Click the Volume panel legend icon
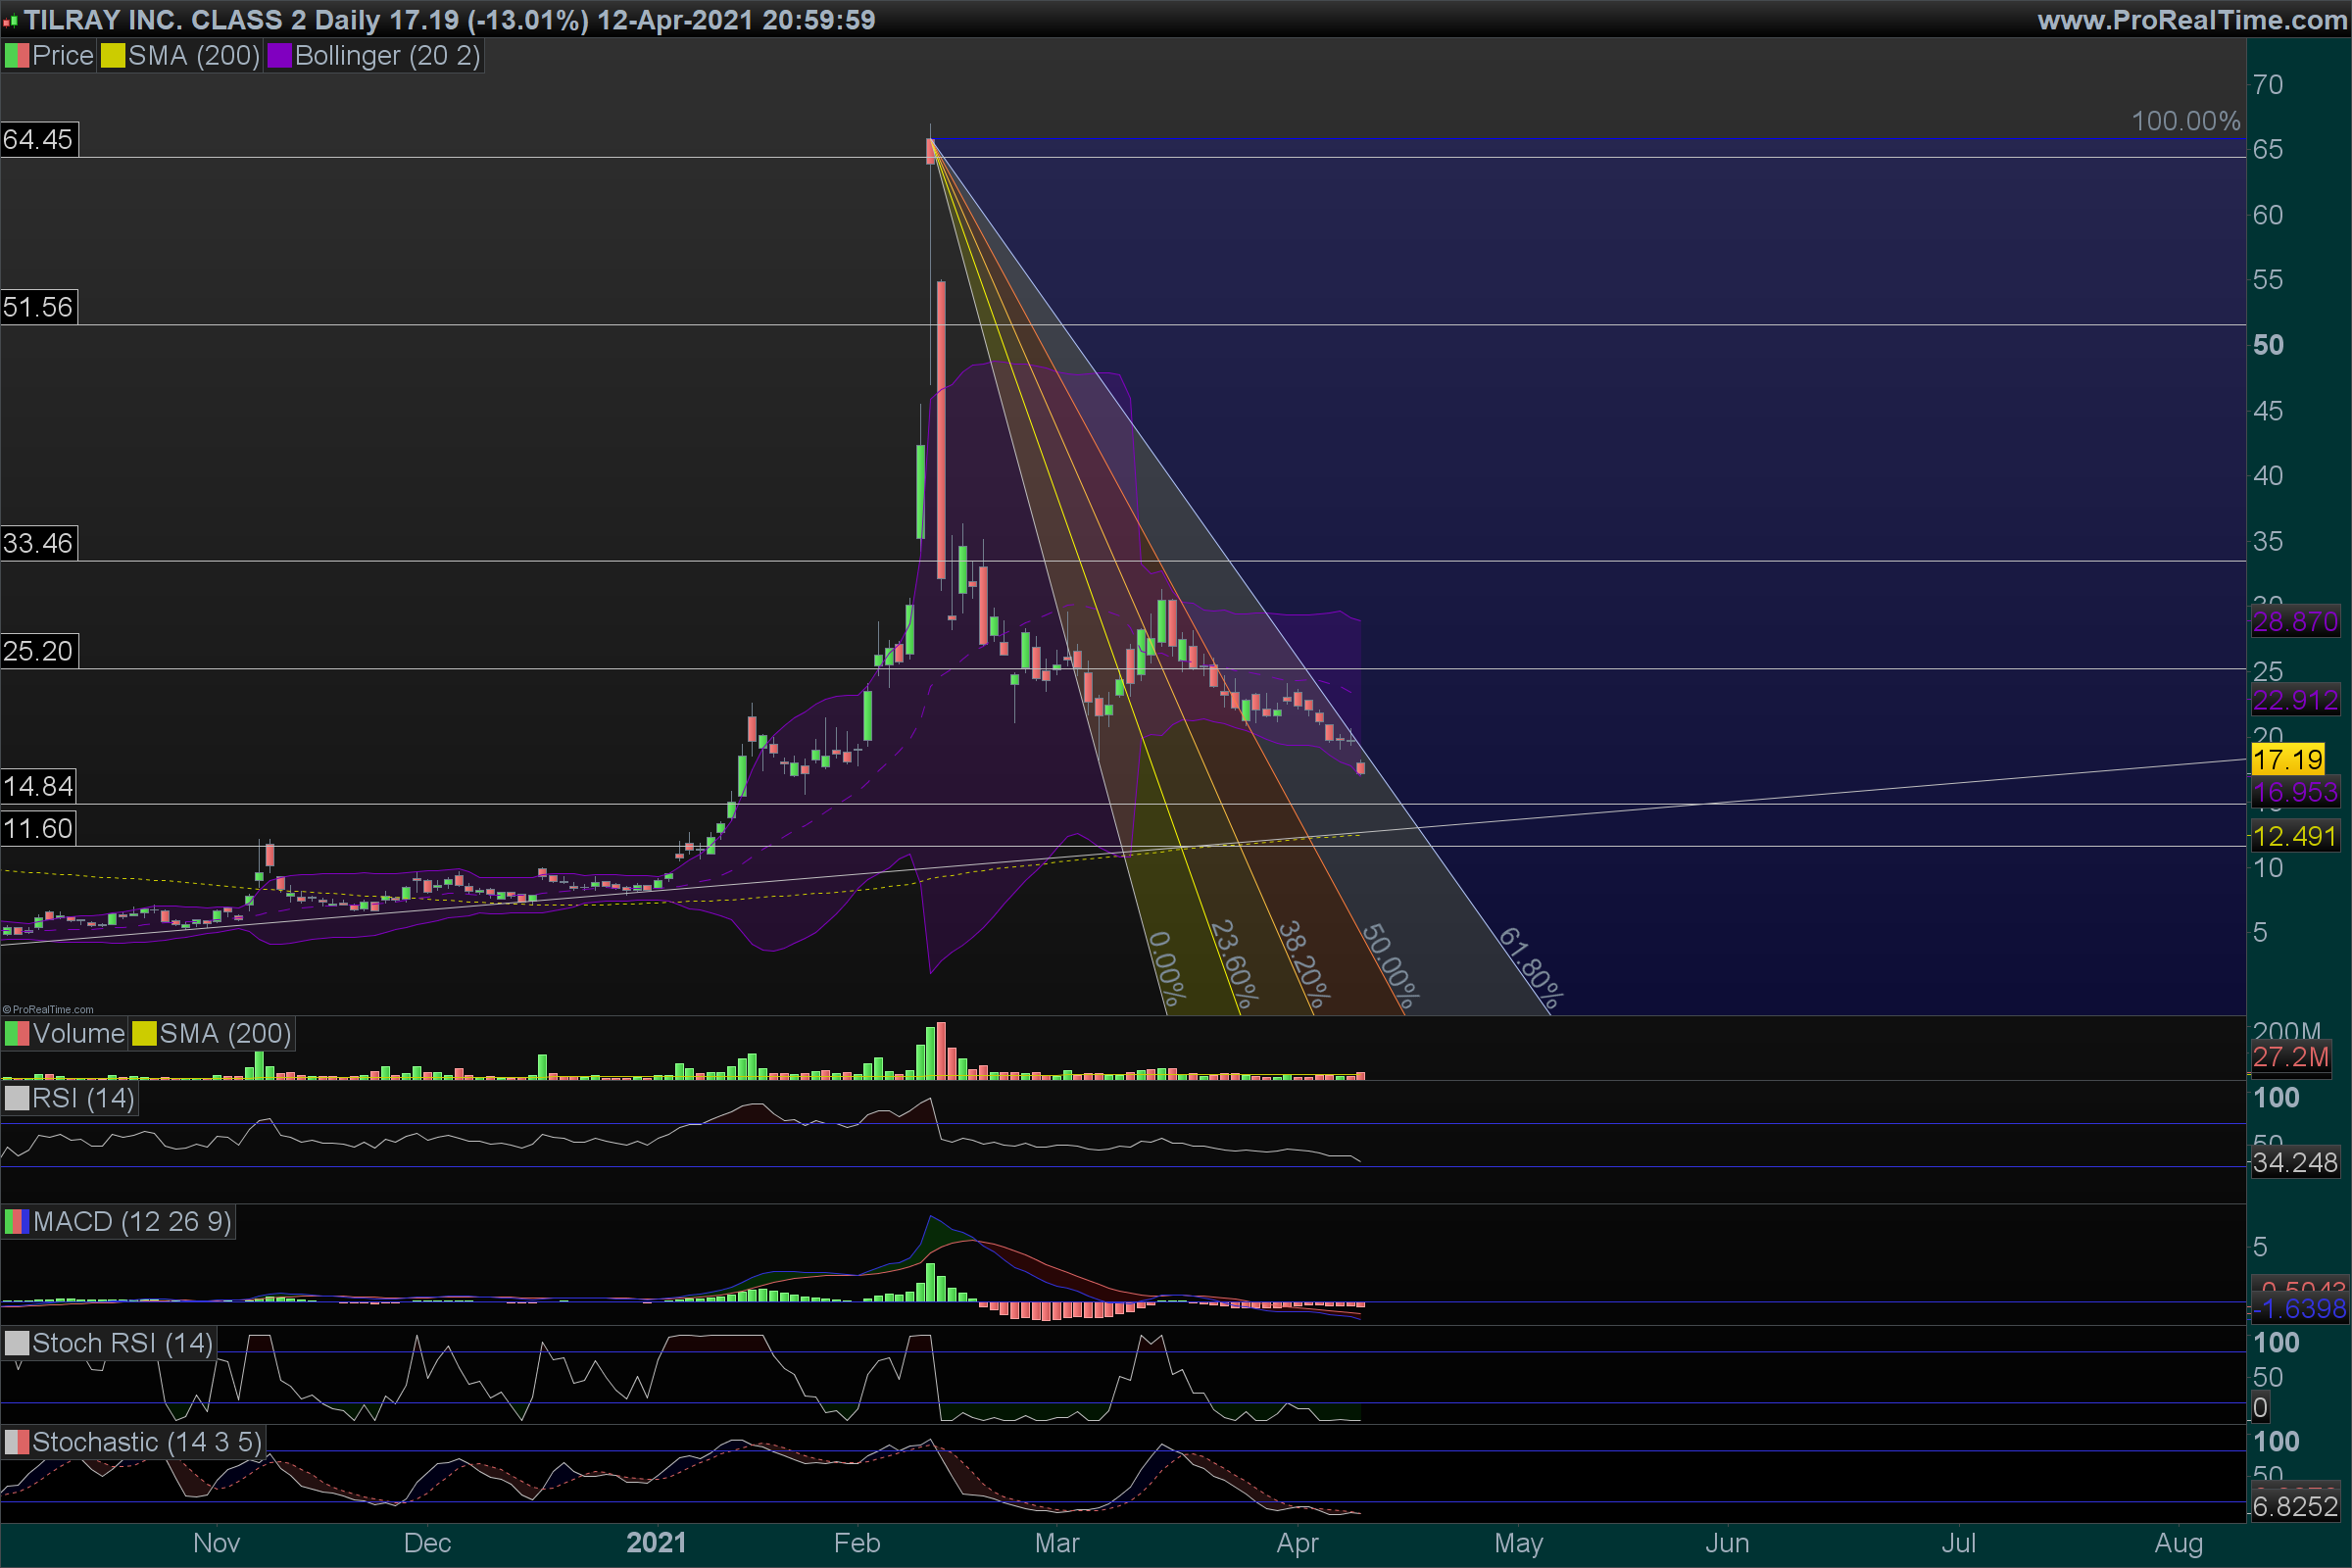The height and width of the screenshot is (1568, 2352). click(x=16, y=1034)
